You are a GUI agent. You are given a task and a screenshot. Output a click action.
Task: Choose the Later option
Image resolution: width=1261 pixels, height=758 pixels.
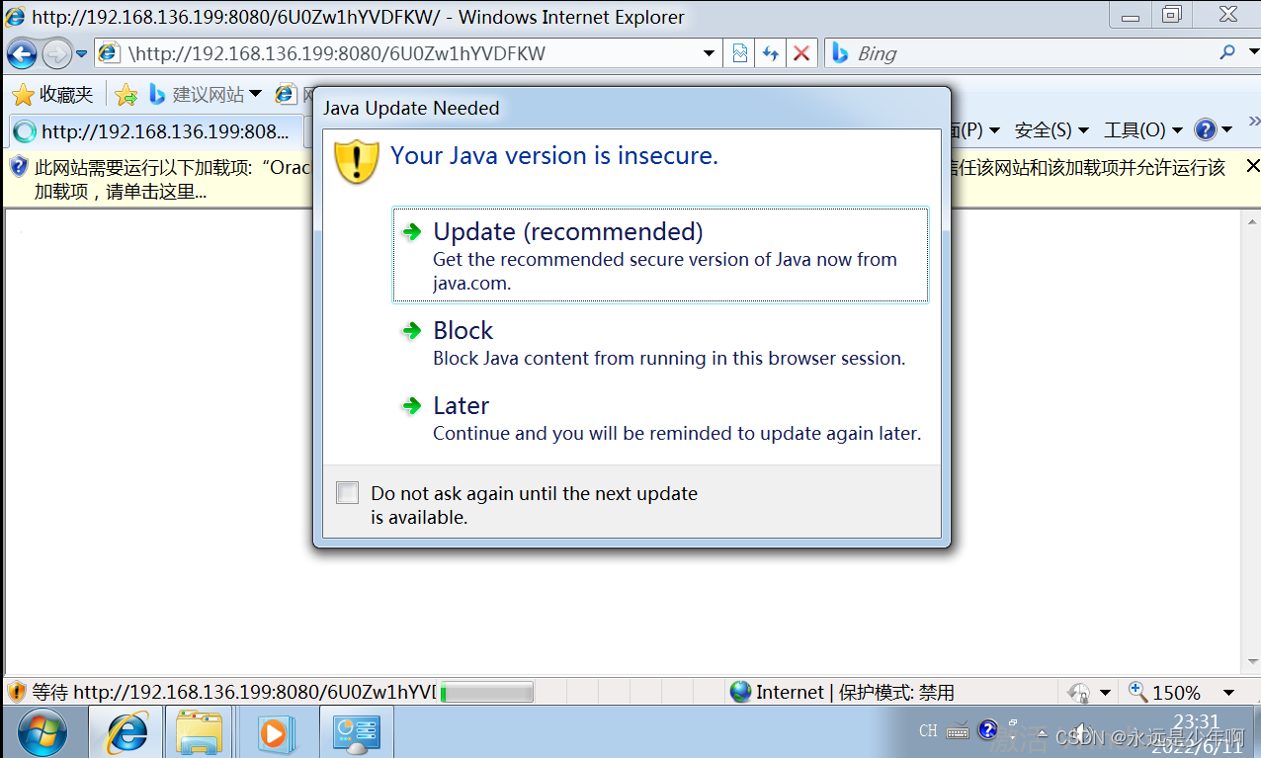(x=660, y=418)
